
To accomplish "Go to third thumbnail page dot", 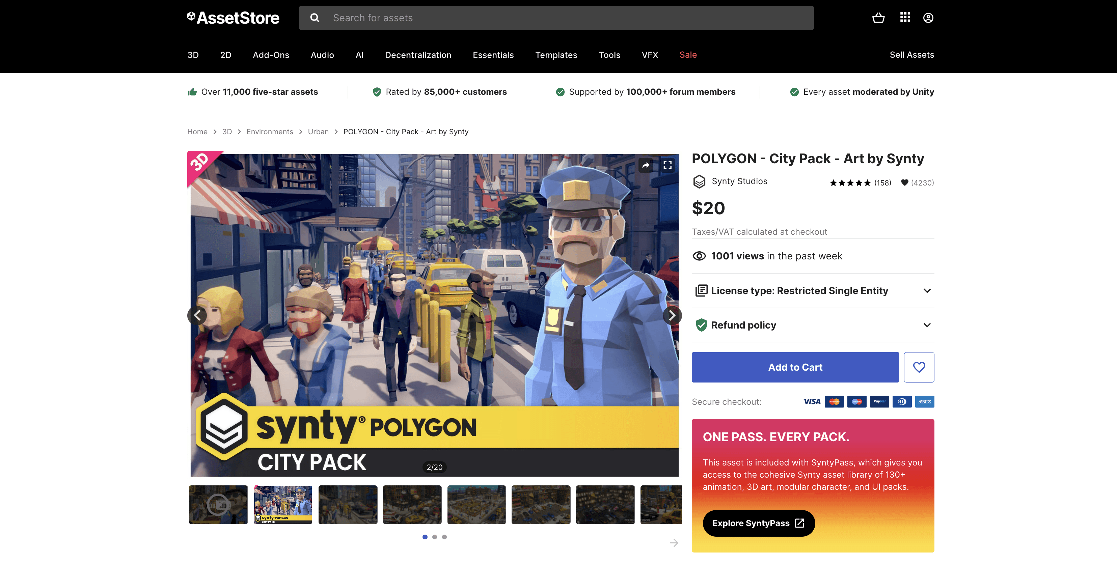I will click(x=444, y=537).
